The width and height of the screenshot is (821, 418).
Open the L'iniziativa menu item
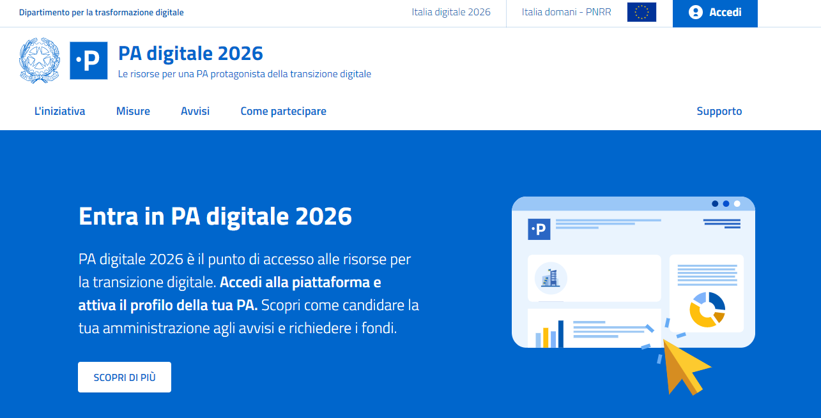point(59,111)
